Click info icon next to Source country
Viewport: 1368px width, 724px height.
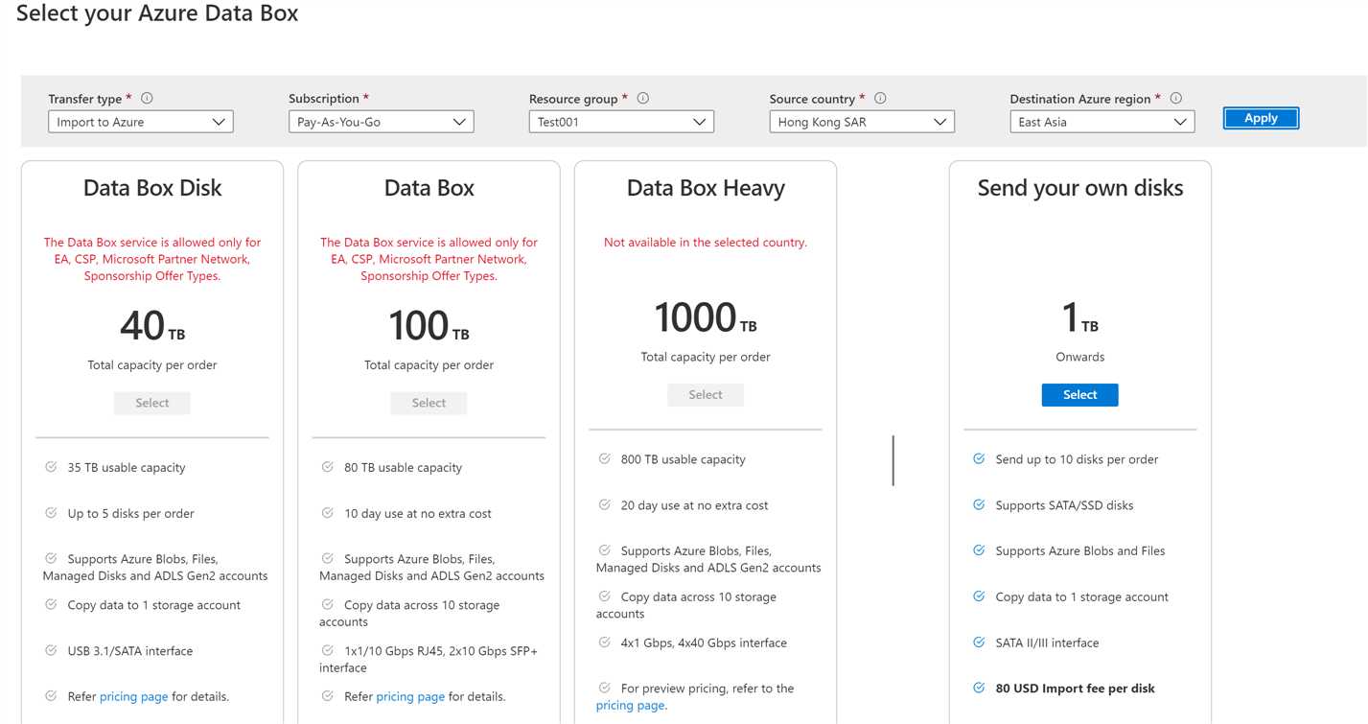click(x=880, y=98)
